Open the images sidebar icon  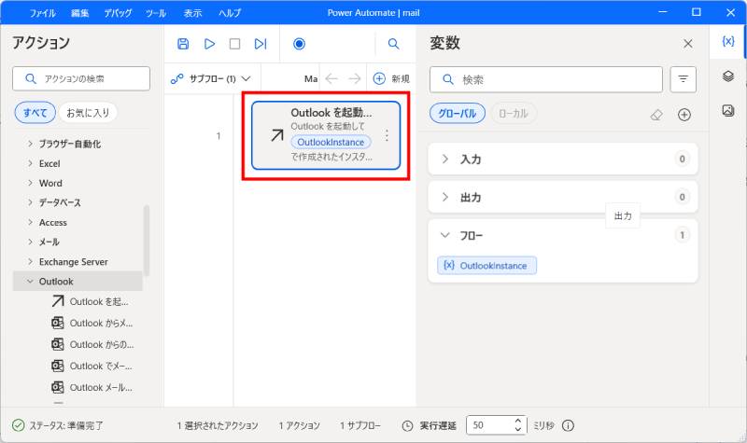click(x=728, y=110)
